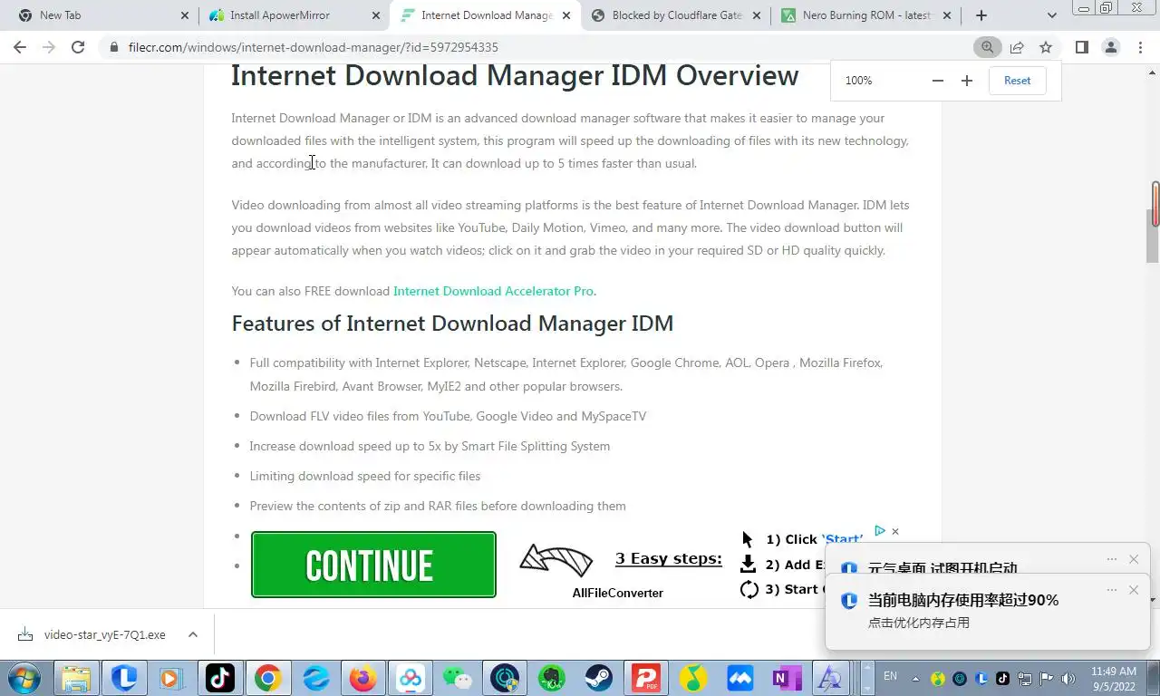Open the Chrome profile avatar menu
Image resolution: width=1160 pixels, height=696 pixels.
(x=1110, y=47)
